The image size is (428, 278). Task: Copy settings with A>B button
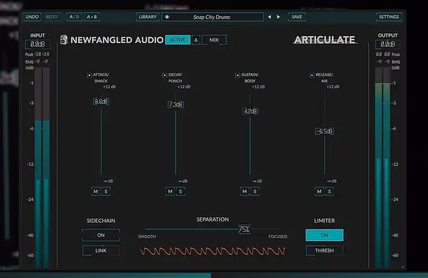92,17
